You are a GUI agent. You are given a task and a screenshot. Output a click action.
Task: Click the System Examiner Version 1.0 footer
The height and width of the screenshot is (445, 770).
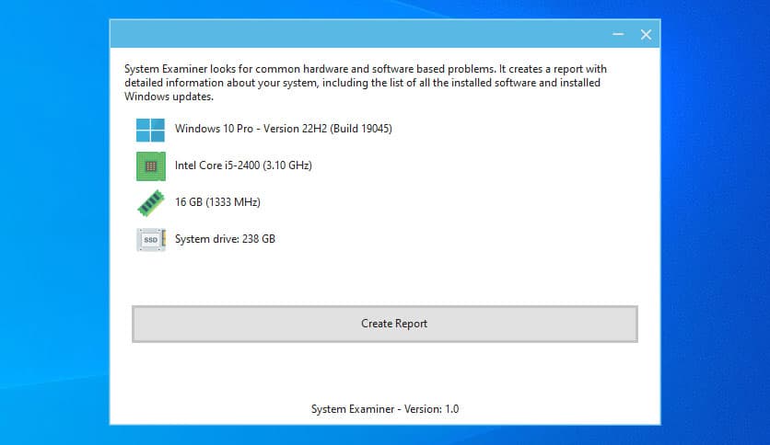(x=385, y=409)
